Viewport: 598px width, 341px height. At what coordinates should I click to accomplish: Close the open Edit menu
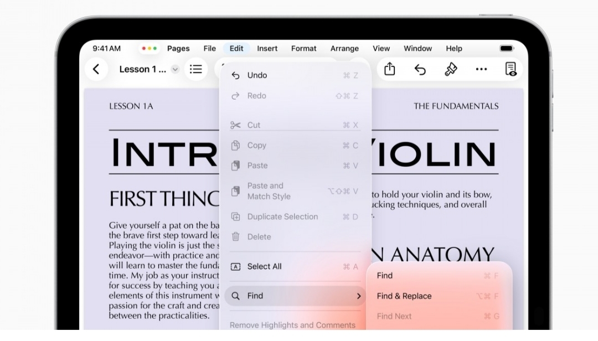click(236, 49)
